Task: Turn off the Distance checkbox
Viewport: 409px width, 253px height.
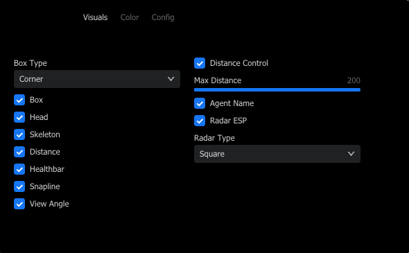Action: point(19,152)
